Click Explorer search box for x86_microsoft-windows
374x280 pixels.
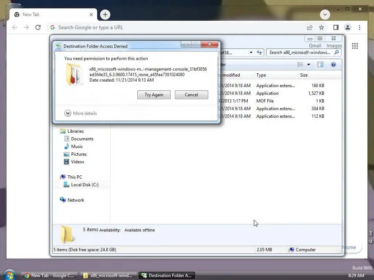[304, 52]
